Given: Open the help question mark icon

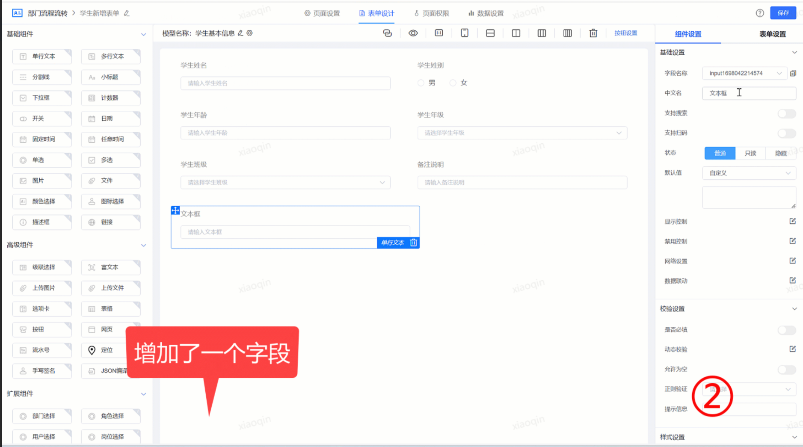Looking at the screenshot, I should [x=760, y=13].
